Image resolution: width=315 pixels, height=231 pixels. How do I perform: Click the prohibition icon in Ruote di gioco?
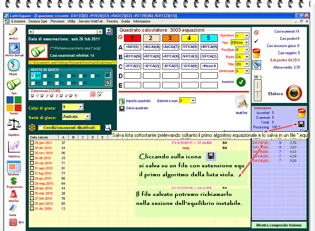point(108,83)
